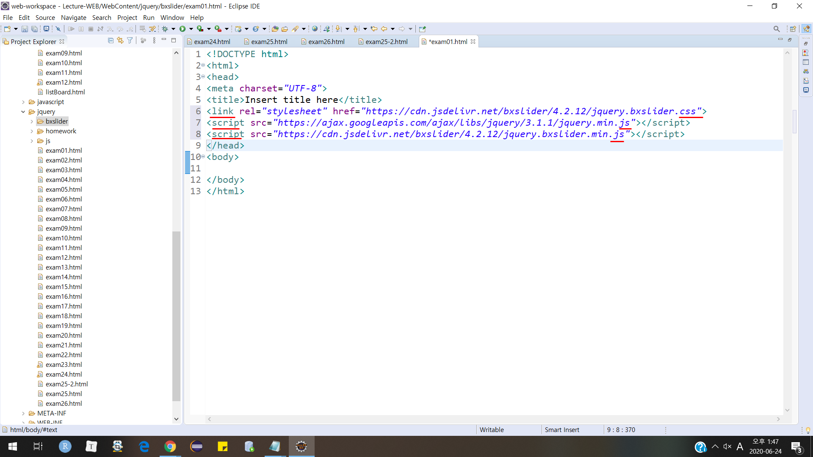Screen dimensions: 813x457
Task: Toggle Link with Editor in Project Explorer
Action: click(120, 41)
